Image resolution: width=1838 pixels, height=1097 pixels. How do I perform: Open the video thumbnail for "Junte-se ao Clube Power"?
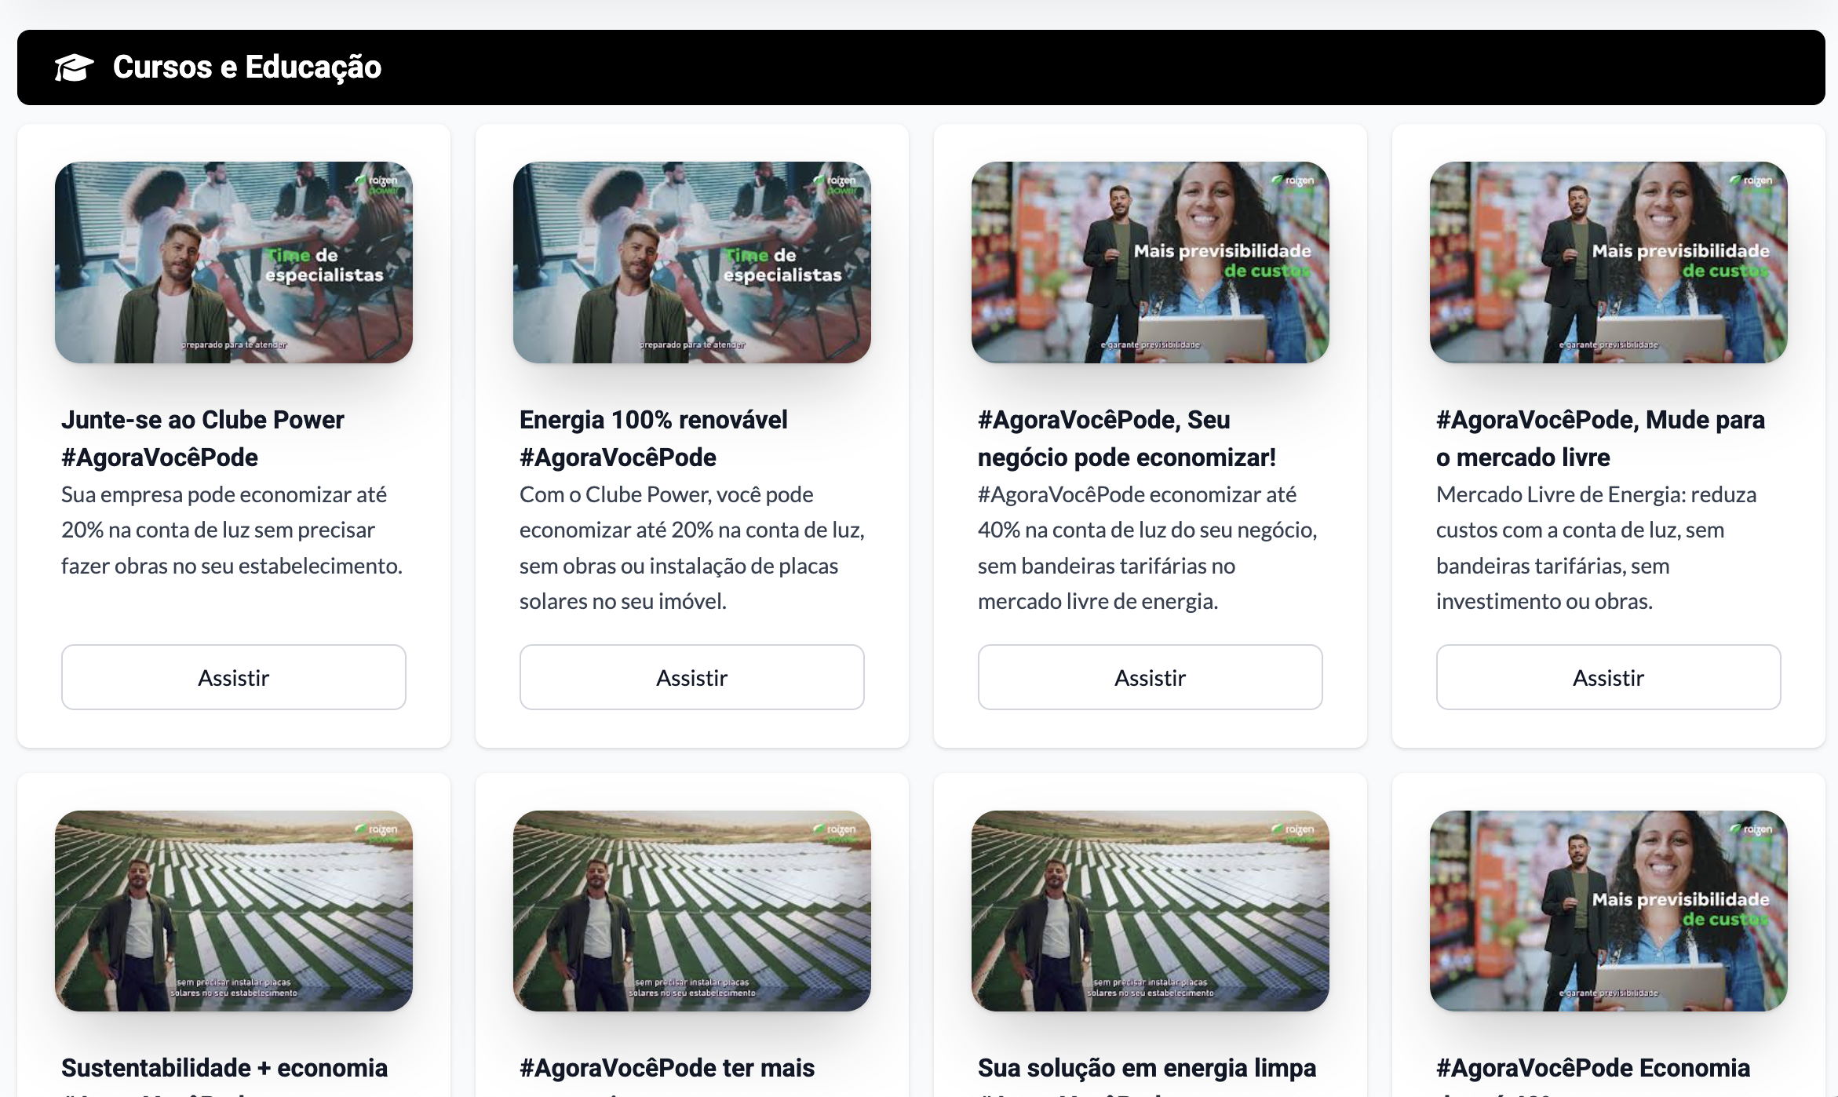coord(234,262)
